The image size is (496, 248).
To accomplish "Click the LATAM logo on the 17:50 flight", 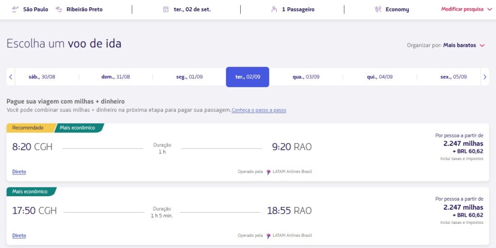I will [268, 236].
